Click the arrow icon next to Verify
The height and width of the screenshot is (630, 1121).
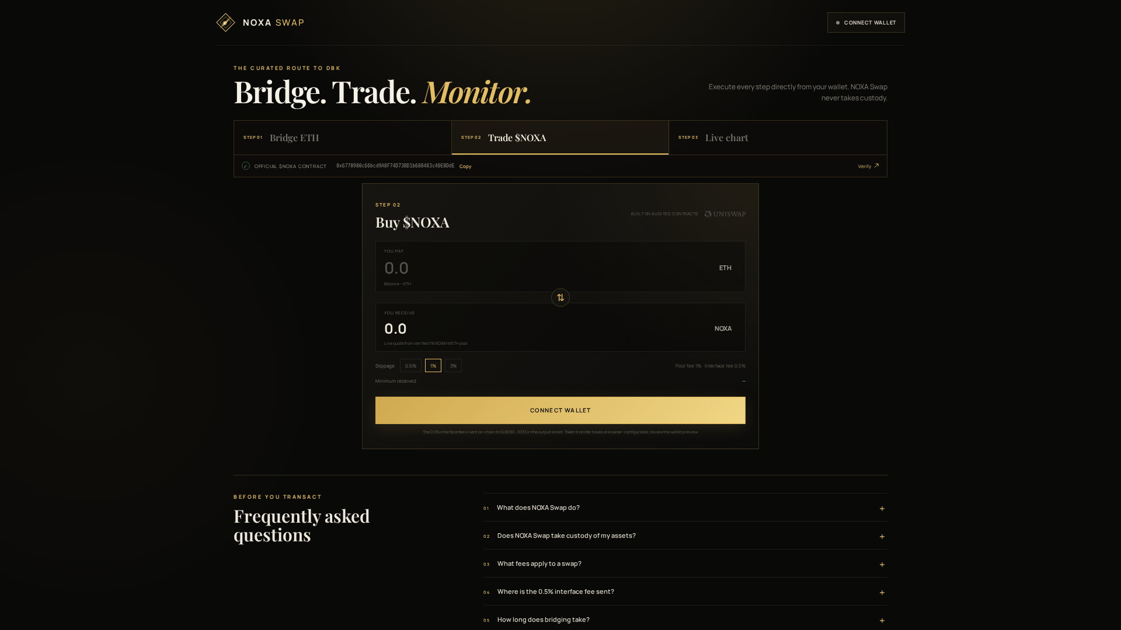coord(876,166)
